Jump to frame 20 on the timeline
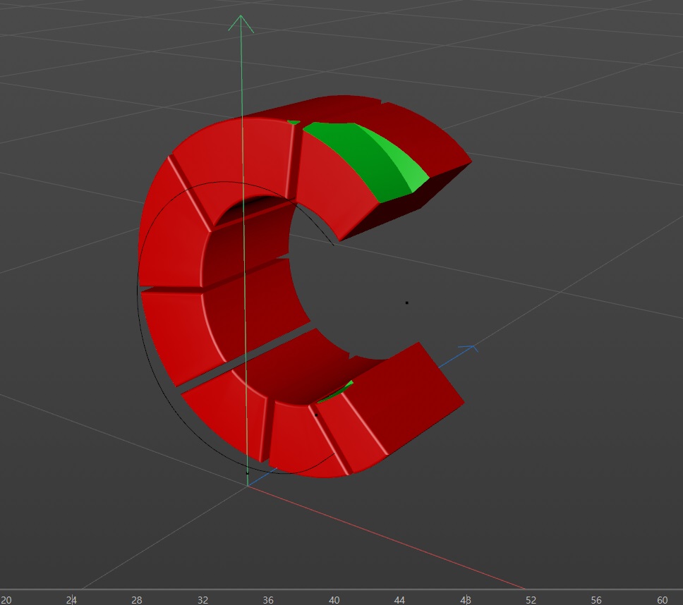Screen dimensions: 683x605 (x=6, y=599)
